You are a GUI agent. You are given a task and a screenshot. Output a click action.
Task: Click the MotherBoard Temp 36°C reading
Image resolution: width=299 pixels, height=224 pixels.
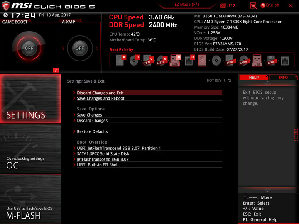pyautogui.click(x=133, y=40)
